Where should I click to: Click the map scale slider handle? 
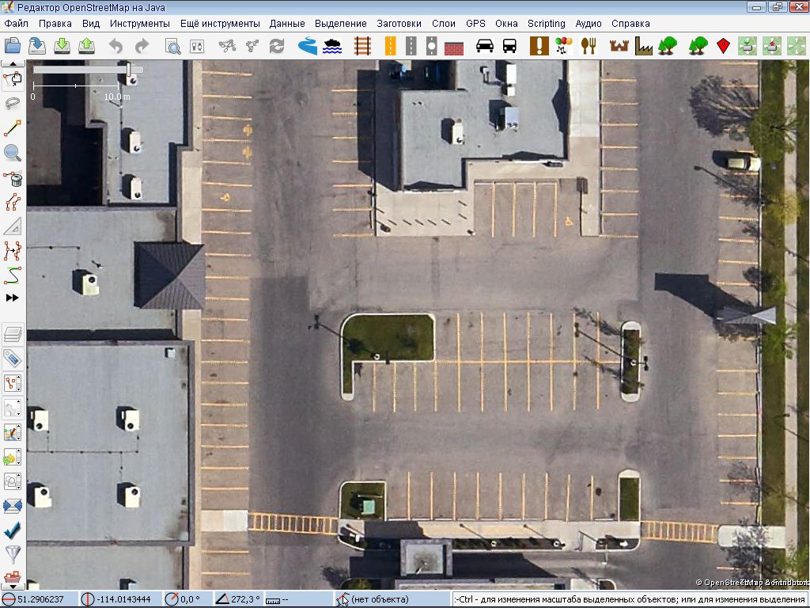point(129,70)
